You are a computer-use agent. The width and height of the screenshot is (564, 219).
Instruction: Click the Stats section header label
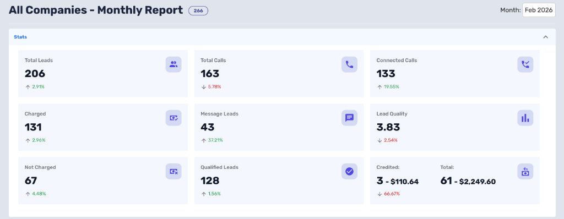[x=20, y=37]
